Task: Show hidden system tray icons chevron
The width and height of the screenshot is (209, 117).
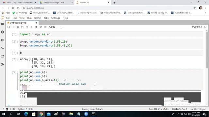Action: [178, 114]
